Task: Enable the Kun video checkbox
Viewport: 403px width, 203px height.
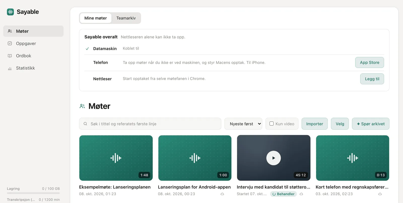Action: (x=272, y=124)
